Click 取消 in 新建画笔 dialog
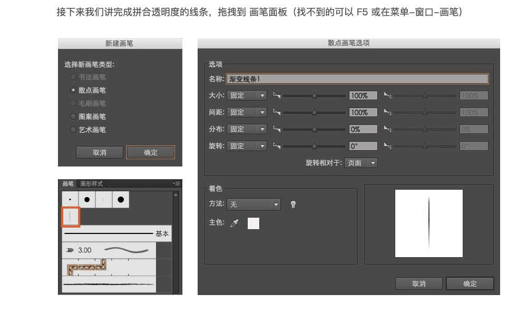The image size is (527, 313). (x=100, y=152)
